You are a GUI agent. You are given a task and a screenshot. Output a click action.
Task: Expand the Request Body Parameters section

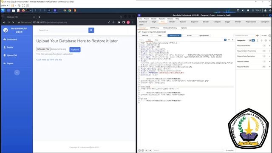coord(253,56)
